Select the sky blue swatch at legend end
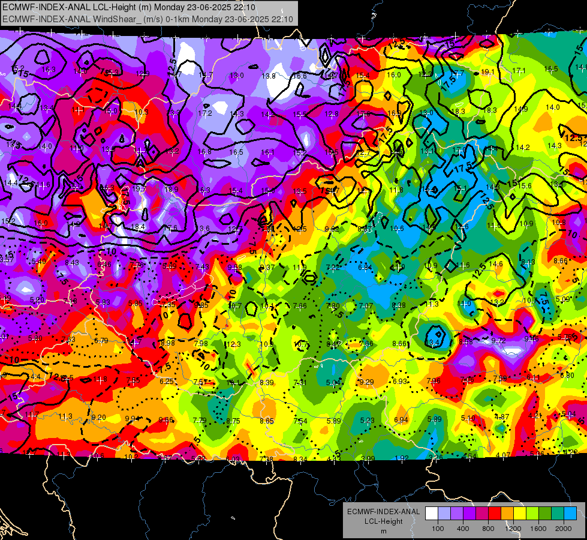587x540 pixels. [x=570, y=514]
